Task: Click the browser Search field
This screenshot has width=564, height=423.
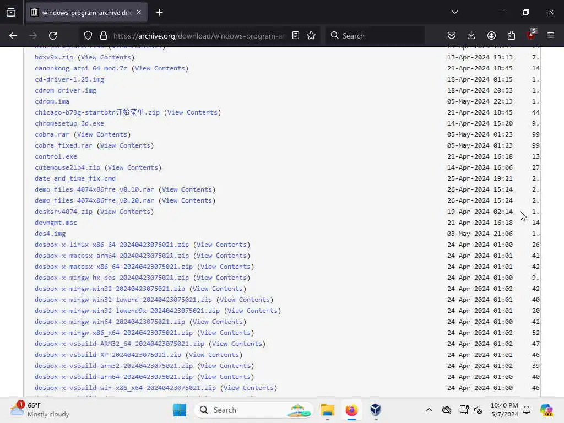Action: (376, 36)
